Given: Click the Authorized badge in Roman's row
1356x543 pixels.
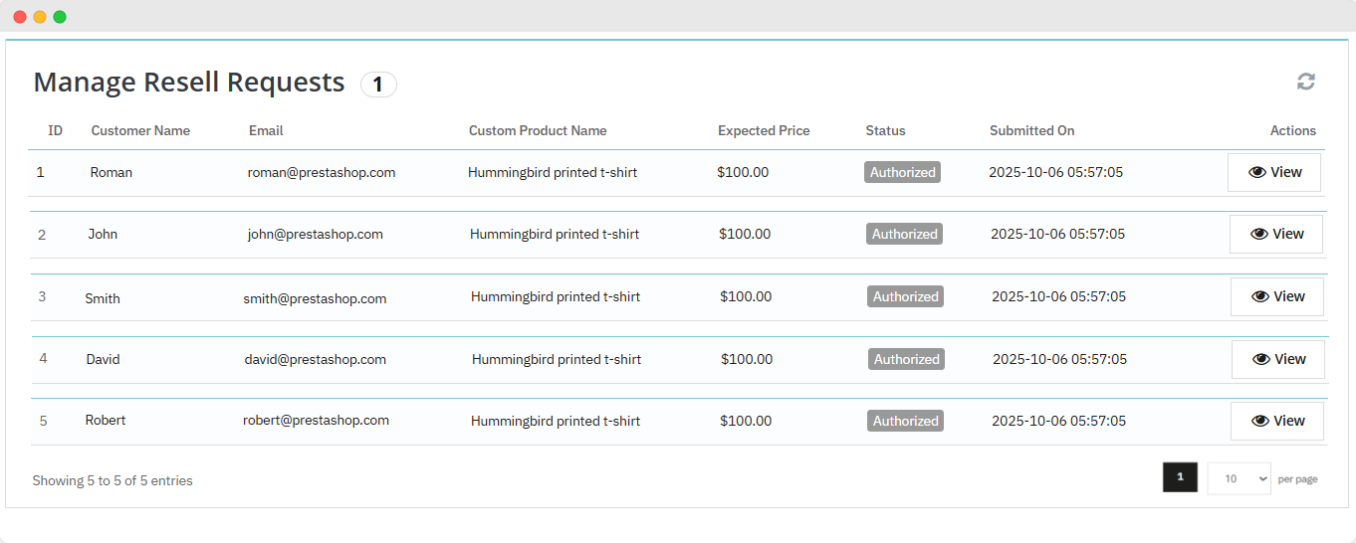Looking at the screenshot, I should pyautogui.click(x=902, y=172).
